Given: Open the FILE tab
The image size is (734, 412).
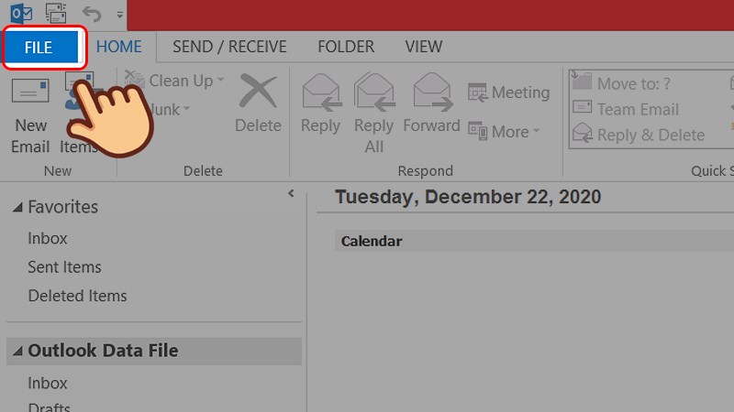Looking at the screenshot, I should tap(39, 47).
